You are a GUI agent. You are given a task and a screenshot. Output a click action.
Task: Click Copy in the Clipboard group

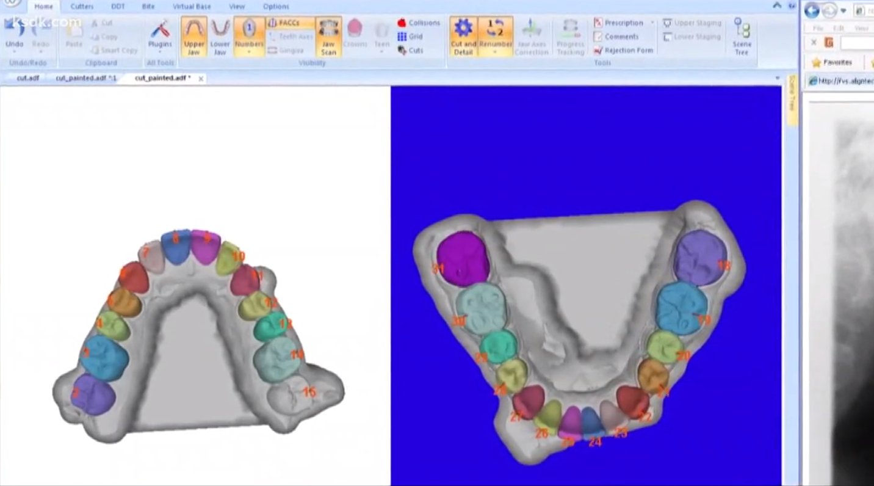tap(104, 37)
